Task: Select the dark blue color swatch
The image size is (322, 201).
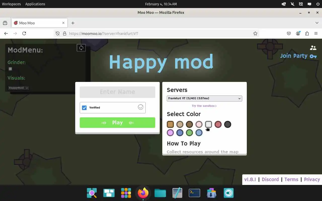Action: pos(180,133)
